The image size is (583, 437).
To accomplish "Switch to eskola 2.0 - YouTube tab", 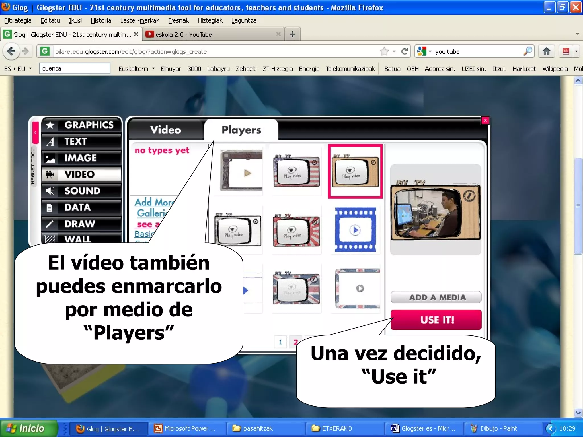I will (x=211, y=34).
